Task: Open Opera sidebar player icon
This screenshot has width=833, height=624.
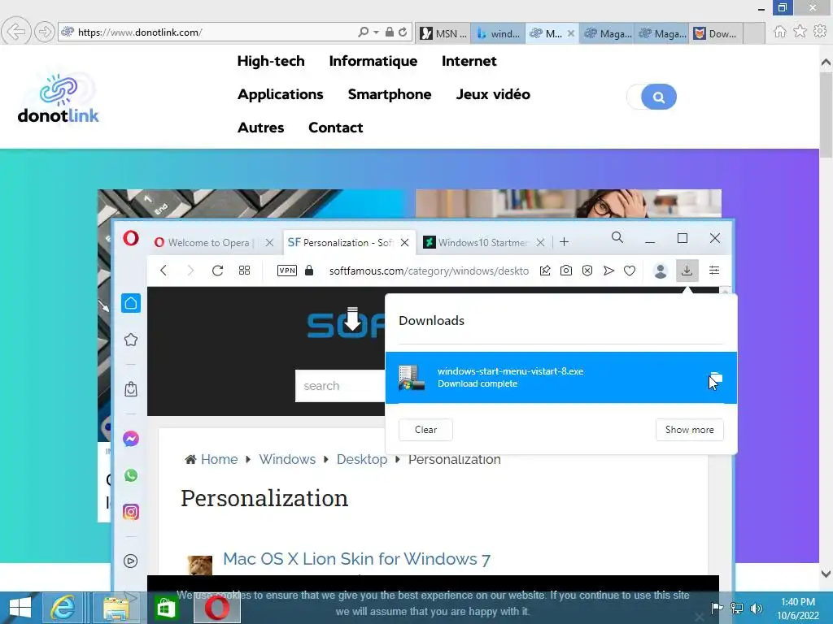Action: (131, 561)
